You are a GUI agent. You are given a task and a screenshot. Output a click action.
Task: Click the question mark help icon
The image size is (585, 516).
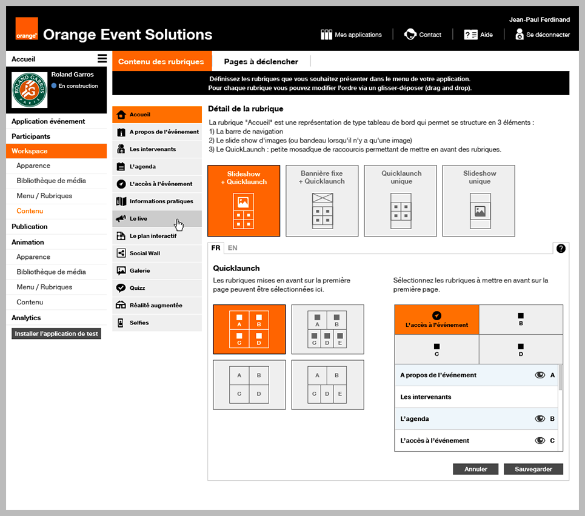coord(561,249)
